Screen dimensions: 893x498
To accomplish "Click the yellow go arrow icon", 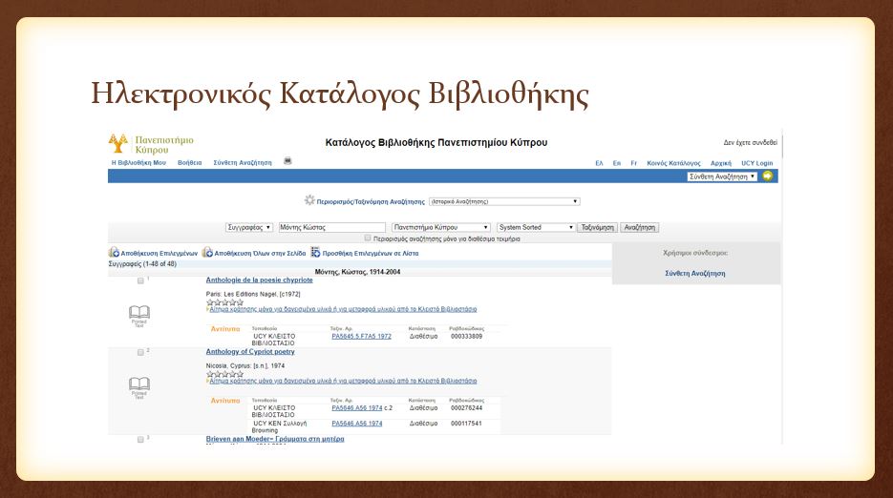I will coord(768,176).
